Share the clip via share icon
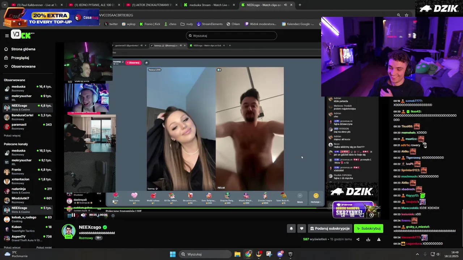Viewport: 463px width, 260px height. (358, 239)
